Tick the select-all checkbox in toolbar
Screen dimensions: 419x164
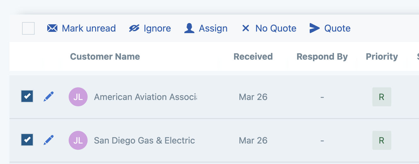28,28
